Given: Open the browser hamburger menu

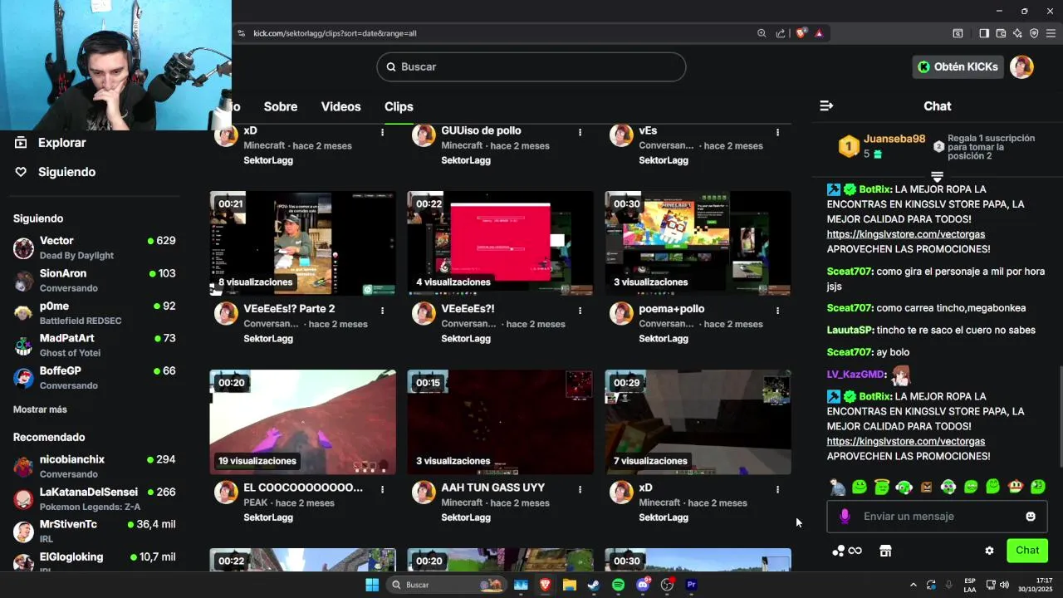Looking at the screenshot, I should [1051, 33].
